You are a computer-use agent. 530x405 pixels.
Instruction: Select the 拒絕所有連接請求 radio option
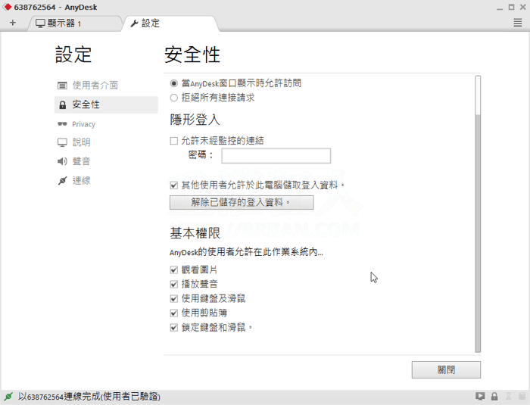coord(174,98)
